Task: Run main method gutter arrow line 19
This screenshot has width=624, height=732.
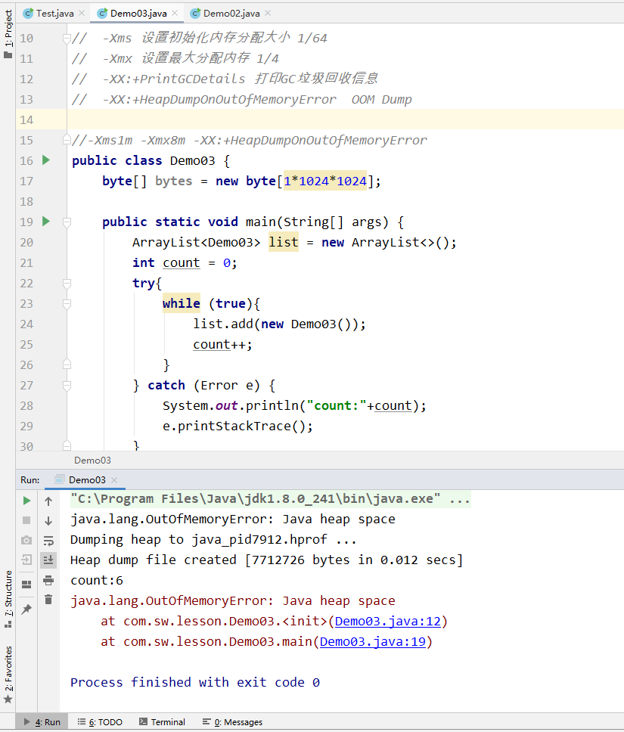Action: pyautogui.click(x=46, y=222)
